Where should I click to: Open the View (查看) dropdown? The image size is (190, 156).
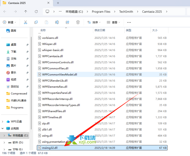click(113, 22)
